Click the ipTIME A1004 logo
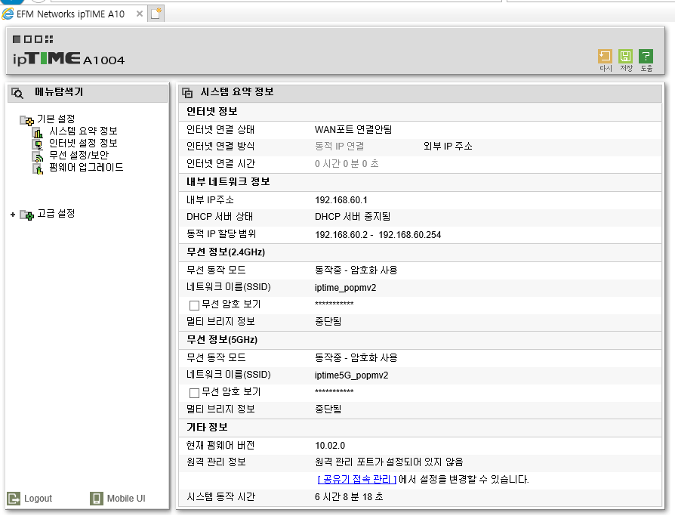675x519 pixels. (69, 59)
